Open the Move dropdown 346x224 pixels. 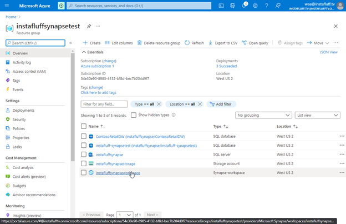(x=318, y=43)
